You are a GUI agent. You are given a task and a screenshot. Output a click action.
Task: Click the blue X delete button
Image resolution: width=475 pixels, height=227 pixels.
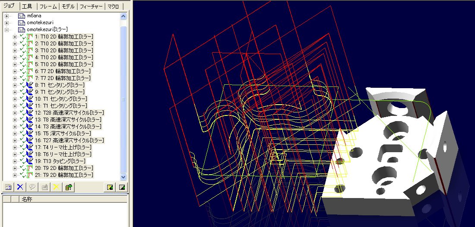pyautogui.click(x=19, y=187)
